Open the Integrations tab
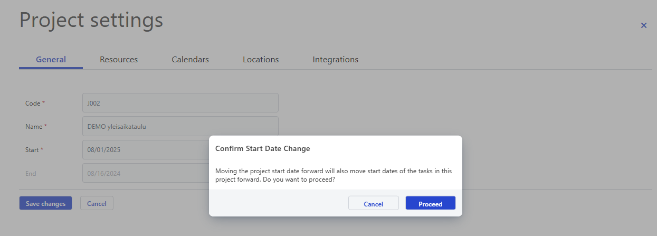The height and width of the screenshot is (236, 657). coord(335,60)
